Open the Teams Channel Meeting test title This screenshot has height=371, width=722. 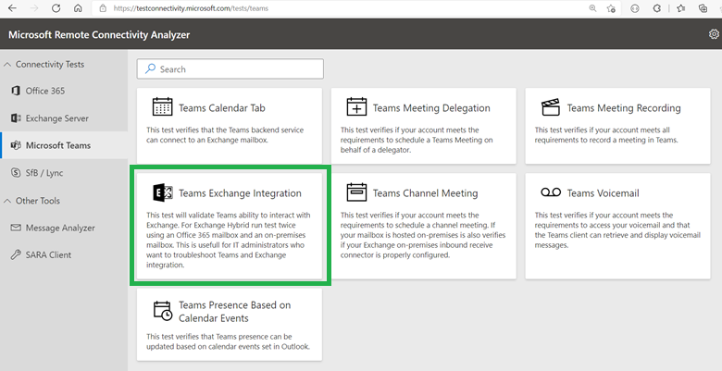[426, 193]
